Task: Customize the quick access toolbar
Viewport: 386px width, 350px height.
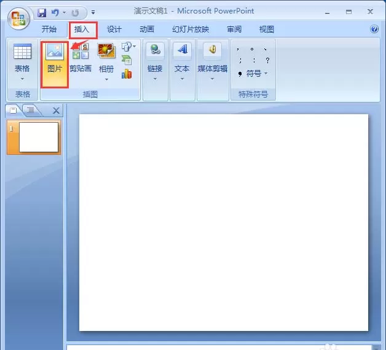Action: 93,12
